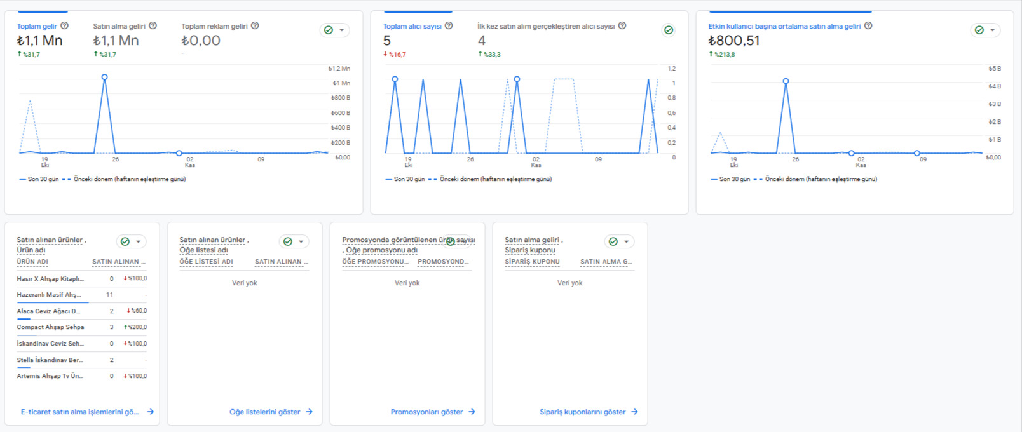Image resolution: width=1022 pixels, height=432 pixels.
Task: Select the Toplam reklam geliri metric tab
Action: (215, 26)
